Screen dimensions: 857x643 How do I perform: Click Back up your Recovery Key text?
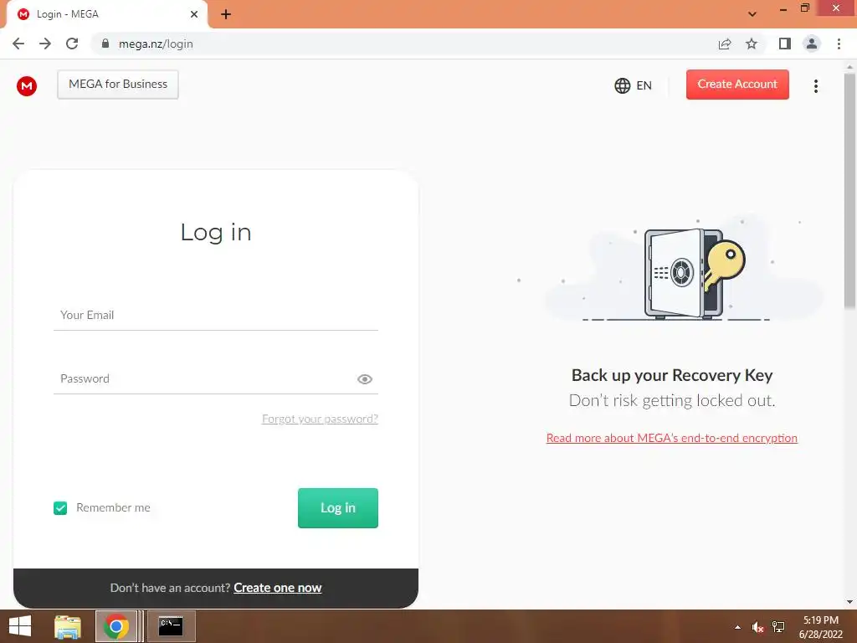[x=672, y=375]
